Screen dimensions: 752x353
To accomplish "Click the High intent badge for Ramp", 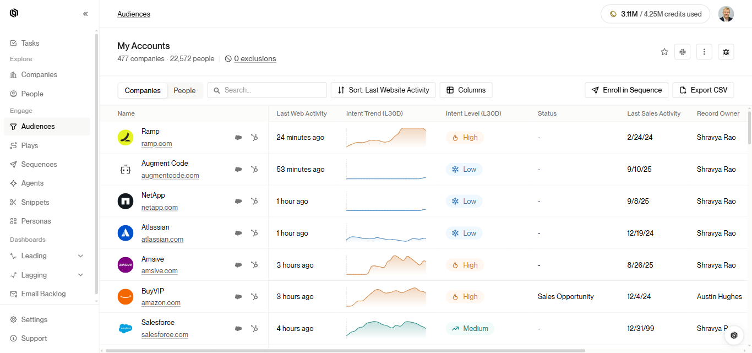I will 465,138.
